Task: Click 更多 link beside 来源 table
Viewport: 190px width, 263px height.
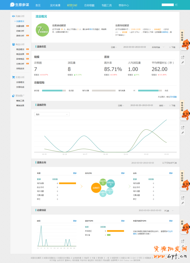Action: click(x=75, y=173)
